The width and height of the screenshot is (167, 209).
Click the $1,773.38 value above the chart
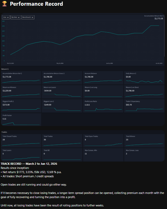pyautogui.click(x=159, y=18)
